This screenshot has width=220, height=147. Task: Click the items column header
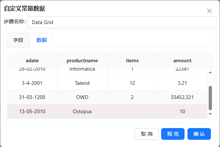pos(132,60)
